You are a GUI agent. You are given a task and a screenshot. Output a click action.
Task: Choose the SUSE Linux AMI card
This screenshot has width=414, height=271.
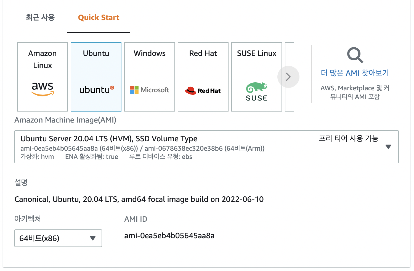coord(257,77)
